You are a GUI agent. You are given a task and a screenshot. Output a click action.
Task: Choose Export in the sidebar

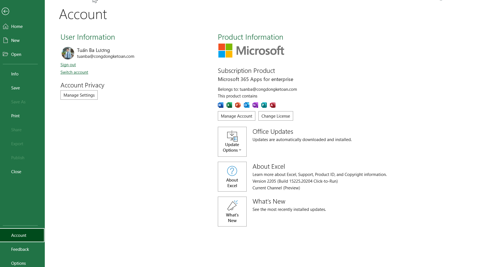[x=22, y=144]
